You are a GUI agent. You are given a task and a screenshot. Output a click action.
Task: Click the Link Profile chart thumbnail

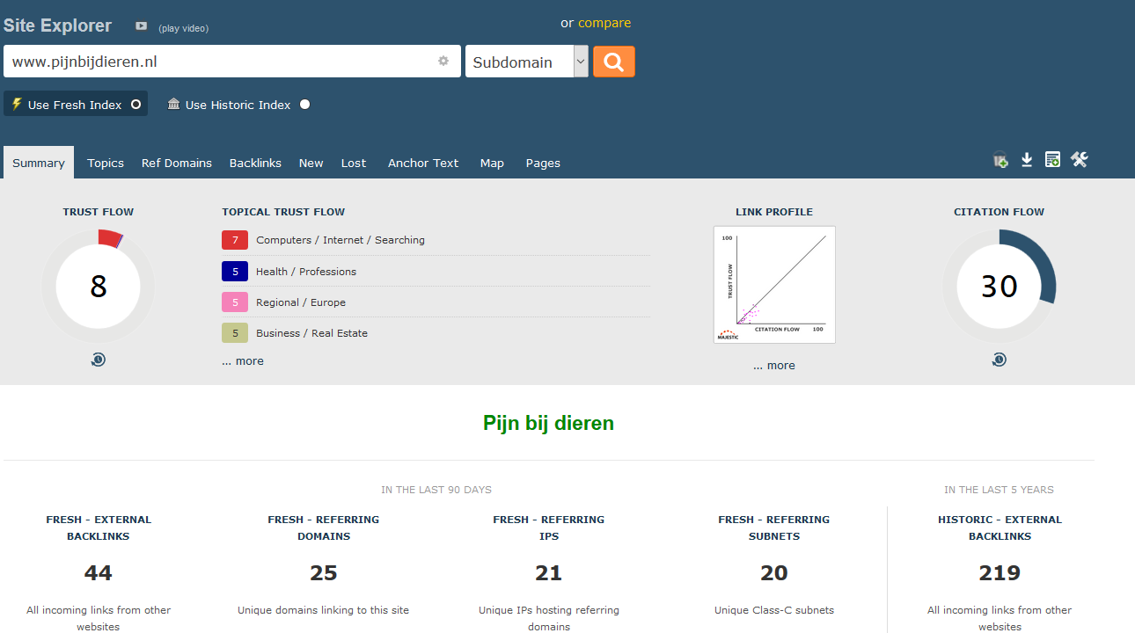[774, 285]
